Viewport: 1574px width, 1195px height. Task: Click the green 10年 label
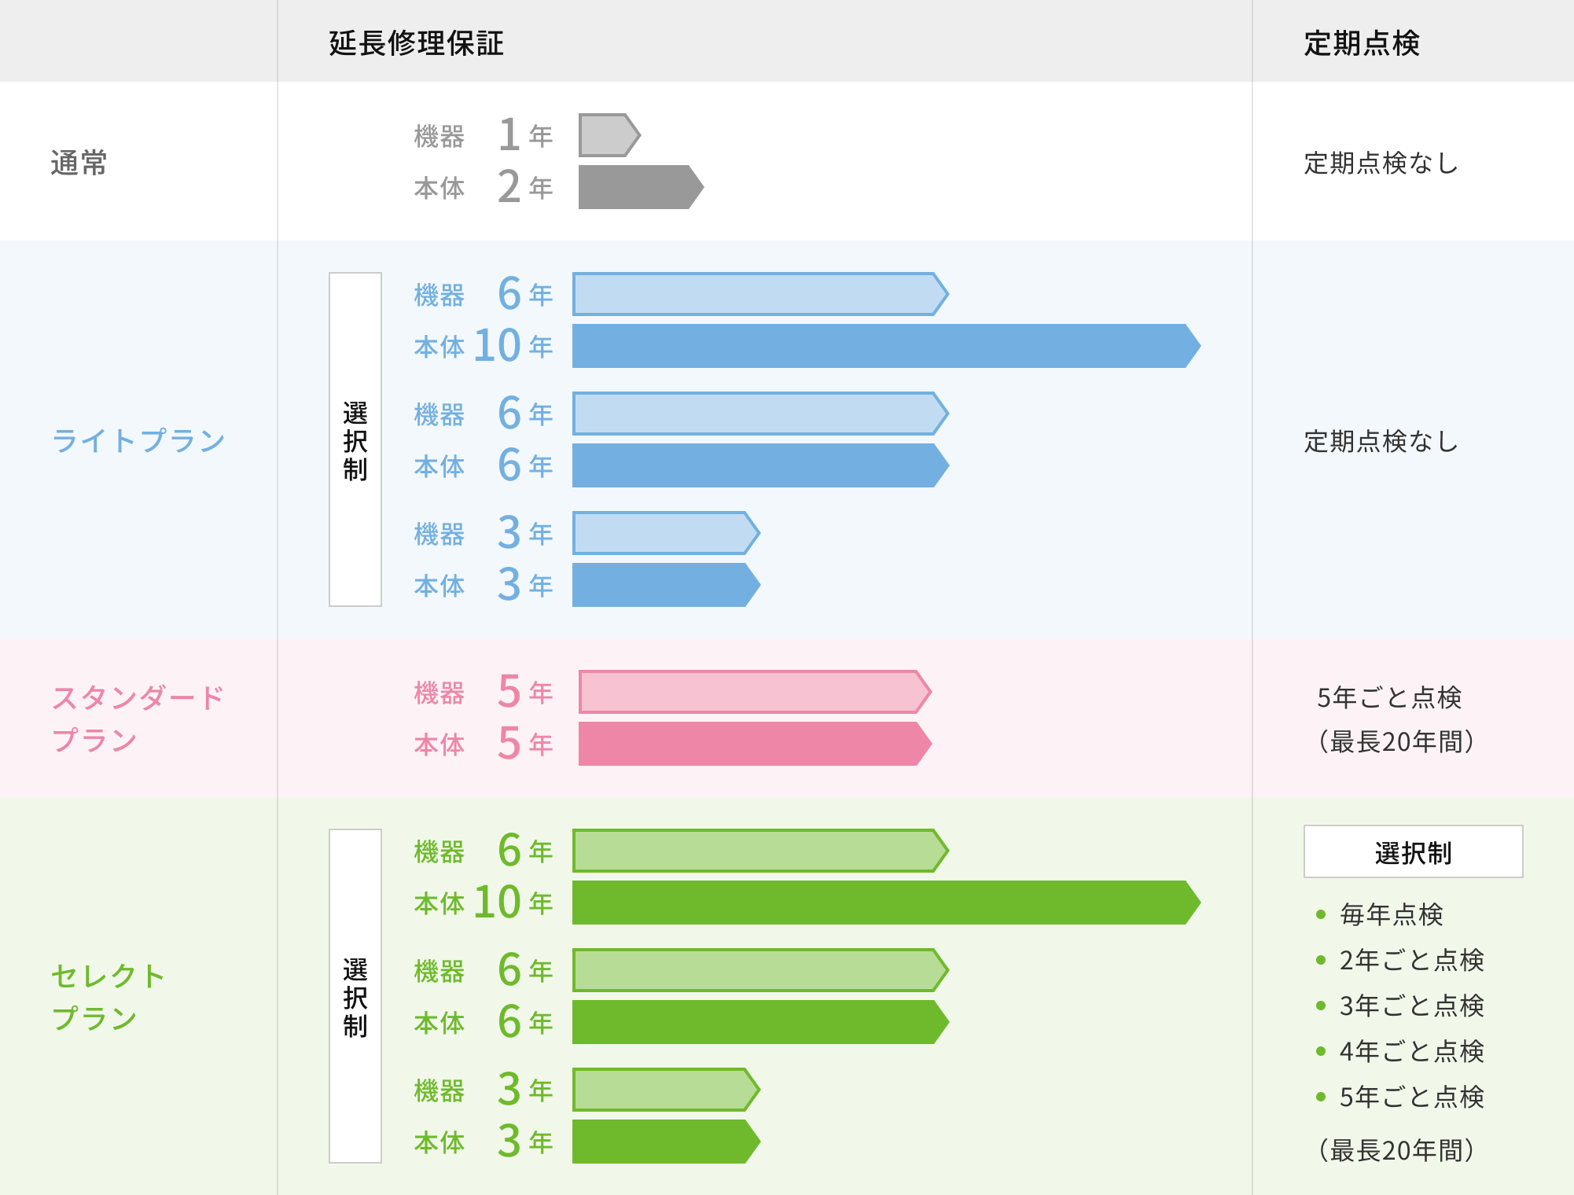pos(513,903)
